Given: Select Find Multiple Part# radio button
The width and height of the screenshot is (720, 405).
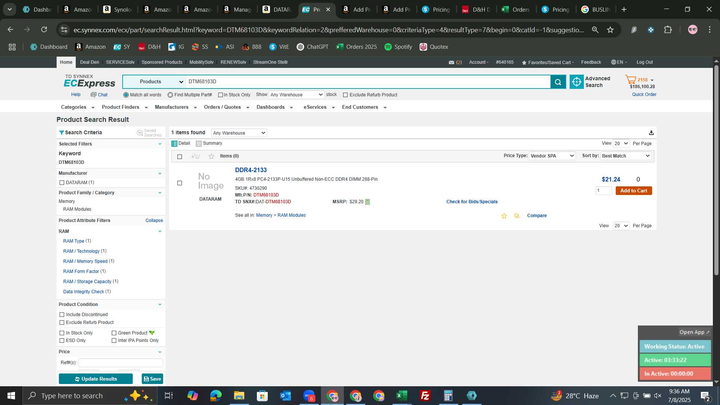Looking at the screenshot, I should [x=170, y=95].
